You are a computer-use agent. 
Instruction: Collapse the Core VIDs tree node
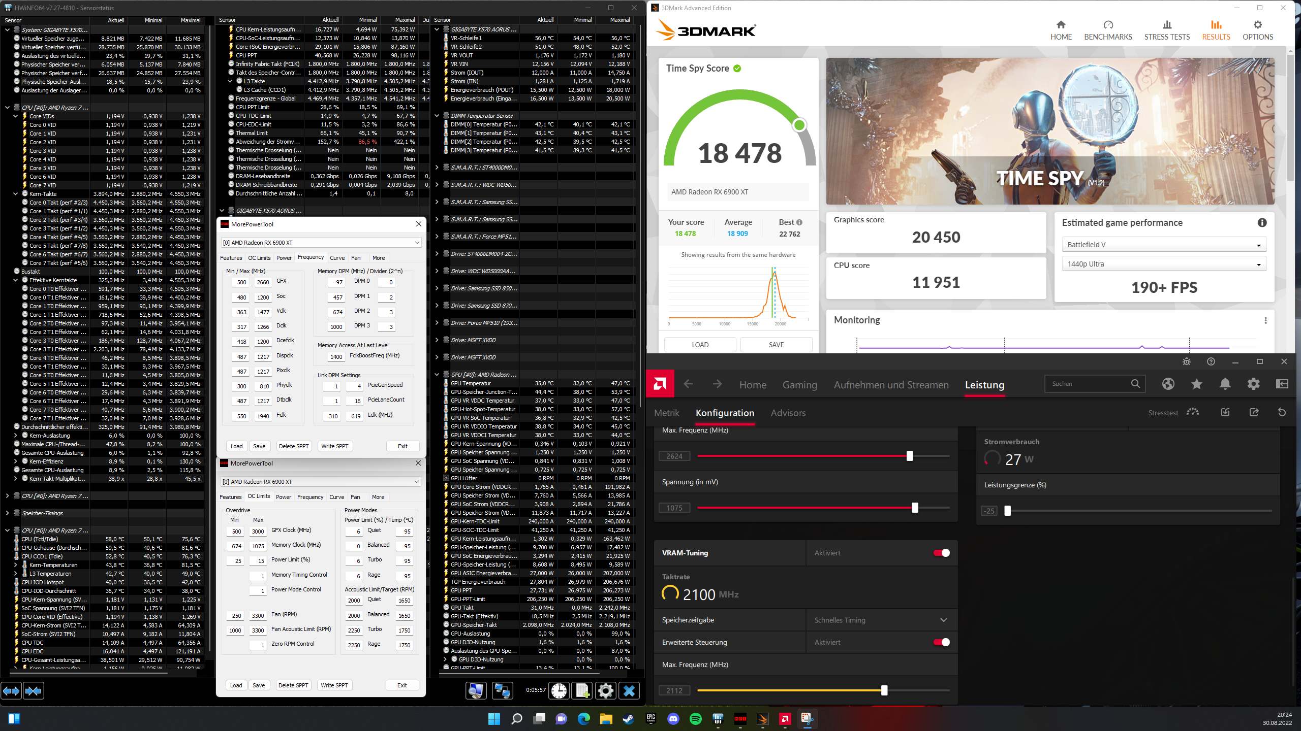[x=16, y=116]
